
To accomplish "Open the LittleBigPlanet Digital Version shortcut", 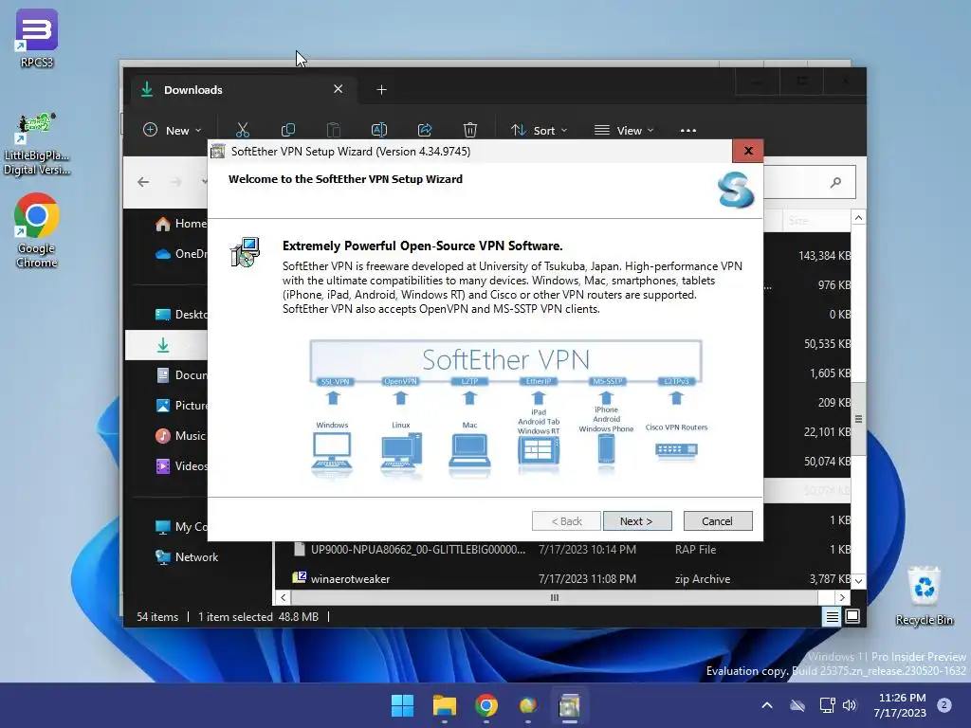I will click(x=37, y=145).
